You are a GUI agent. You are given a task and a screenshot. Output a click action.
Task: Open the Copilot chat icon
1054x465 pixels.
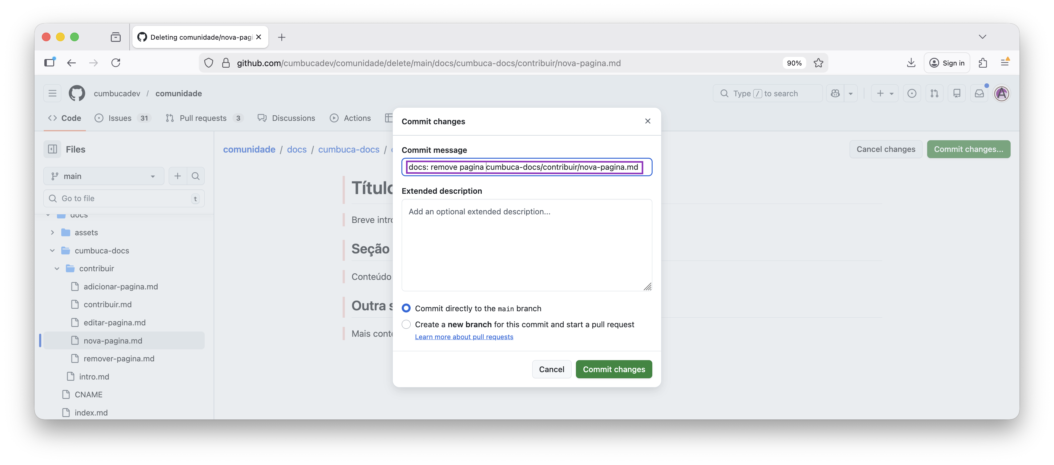(835, 93)
